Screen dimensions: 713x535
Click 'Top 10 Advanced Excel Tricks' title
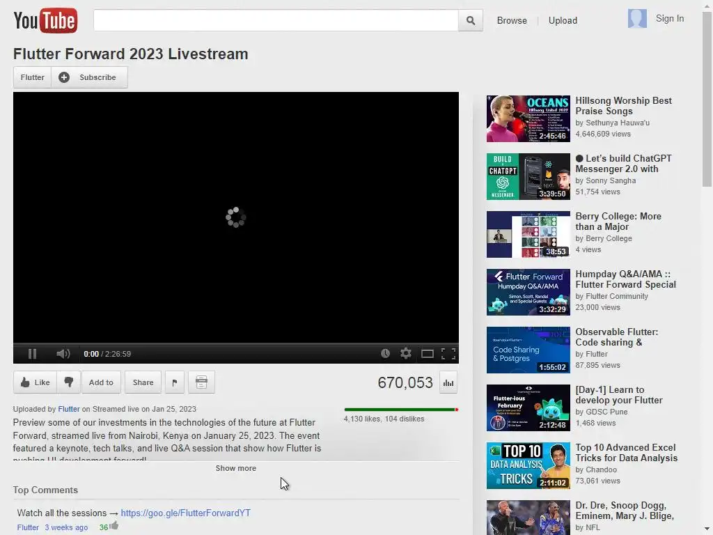click(x=627, y=453)
